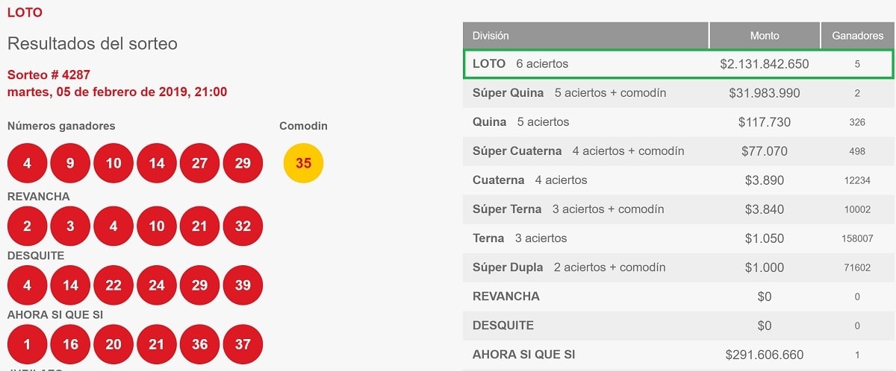The height and width of the screenshot is (371, 896).
Task: Click the LOTO heading link
Action: pyautogui.click(x=25, y=13)
